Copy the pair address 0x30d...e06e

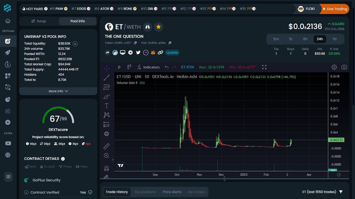pos(170,43)
